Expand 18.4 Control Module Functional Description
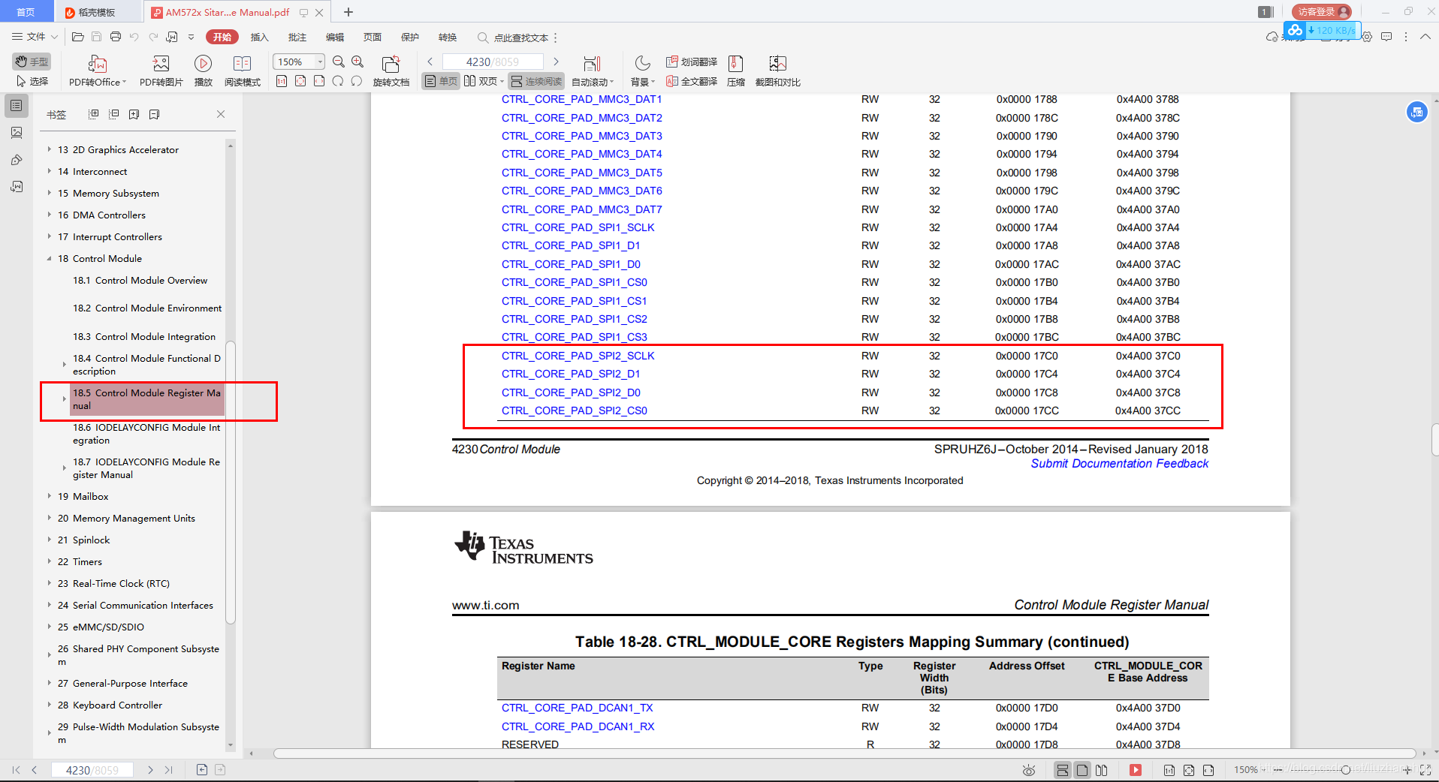The width and height of the screenshot is (1439, 782). pyautogui.click(x=65, y=365)
